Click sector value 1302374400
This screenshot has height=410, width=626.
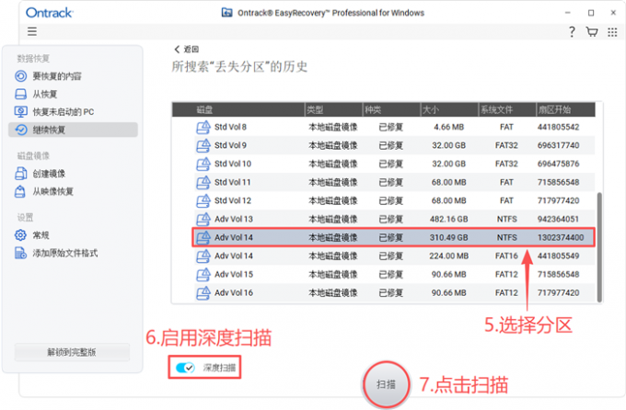point(561,238)
